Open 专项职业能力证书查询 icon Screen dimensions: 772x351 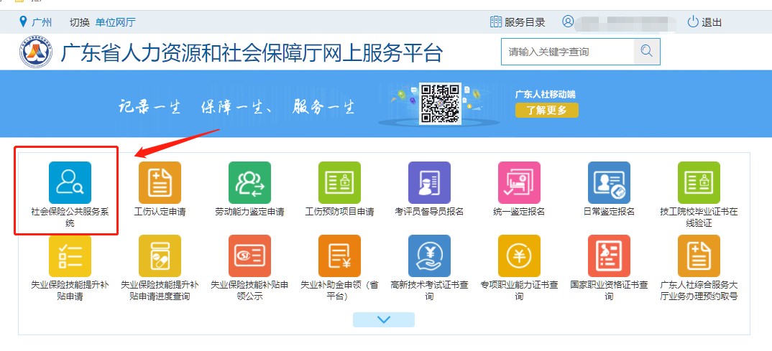click(519, 256)
